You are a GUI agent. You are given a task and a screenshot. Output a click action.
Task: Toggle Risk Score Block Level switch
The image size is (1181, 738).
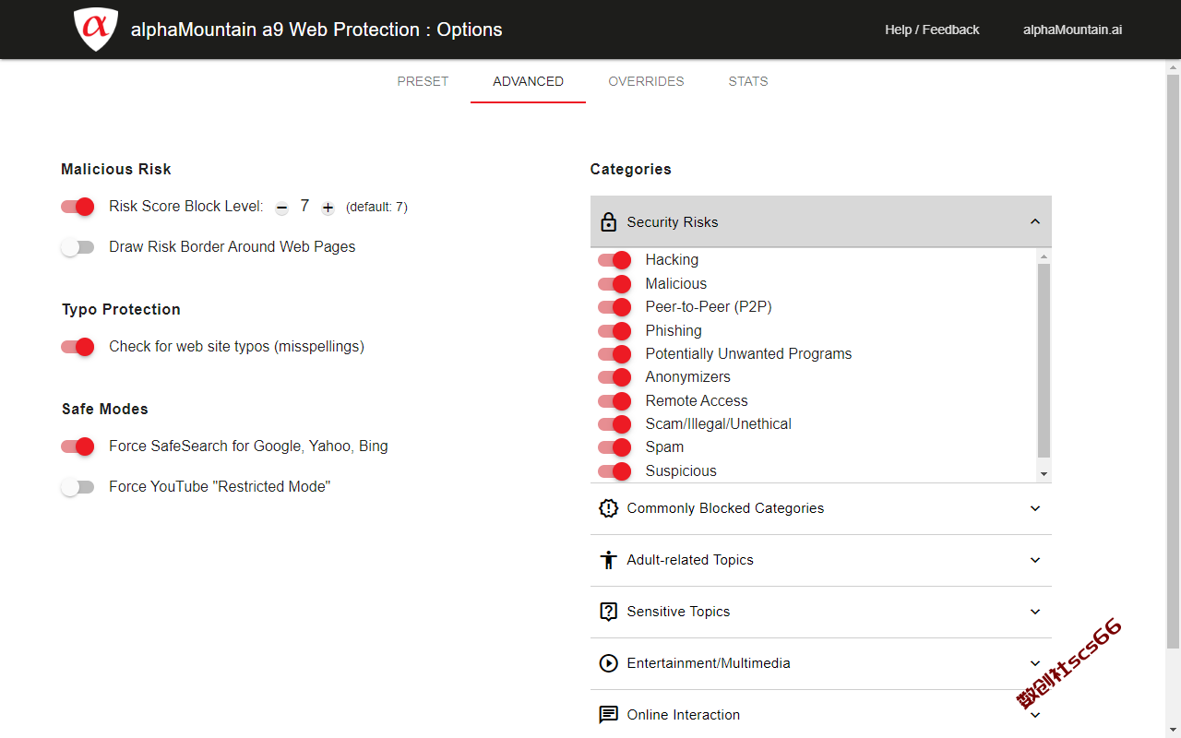(78, 207)
